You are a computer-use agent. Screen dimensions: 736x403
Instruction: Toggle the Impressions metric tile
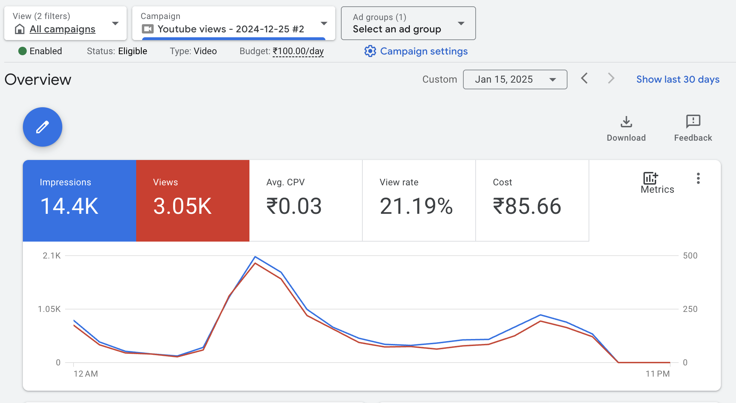80,200
